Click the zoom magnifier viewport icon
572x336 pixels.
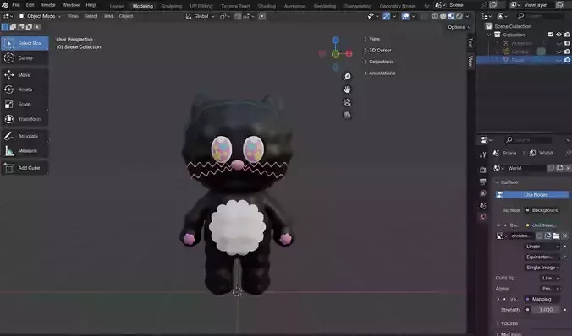pyautogui.click(x=347, y=77)
